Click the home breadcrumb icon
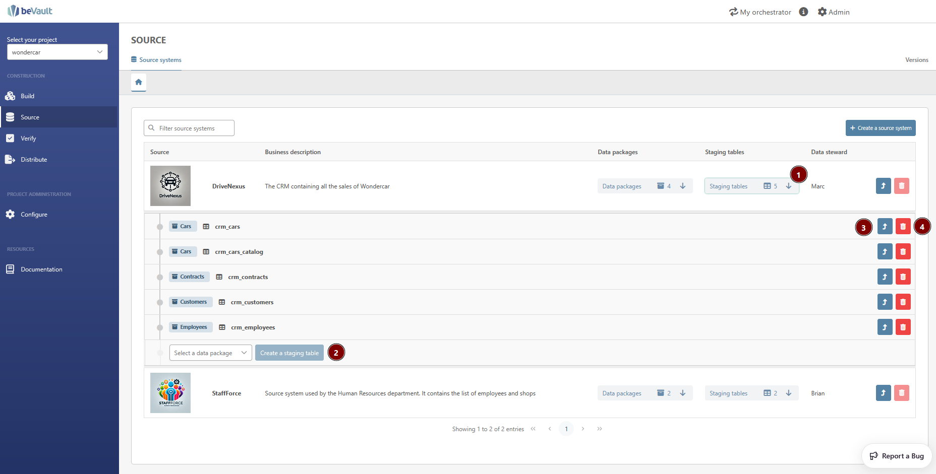Viewport: 936px width, 474px height. [x=138, y=82]
